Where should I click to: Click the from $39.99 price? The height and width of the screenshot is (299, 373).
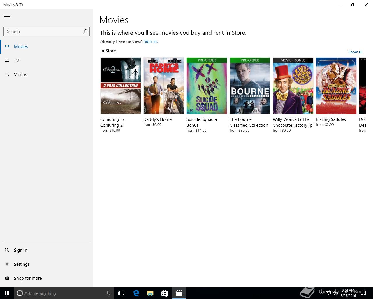coord(240,131)
